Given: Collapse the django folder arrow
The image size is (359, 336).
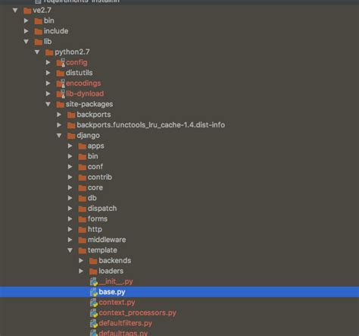Looking at the screenshot, I should pyautogui.click(x=59, y=136).
